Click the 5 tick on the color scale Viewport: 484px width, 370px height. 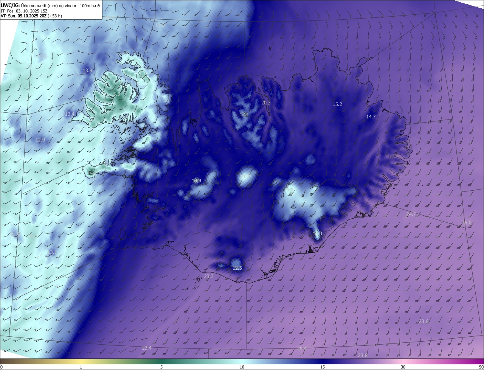click(x=161, y=367)
